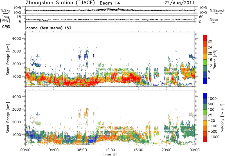Viewport: 225px width, 156px height.
Task: Click the '18' frequency axis value
Action: 19,17
